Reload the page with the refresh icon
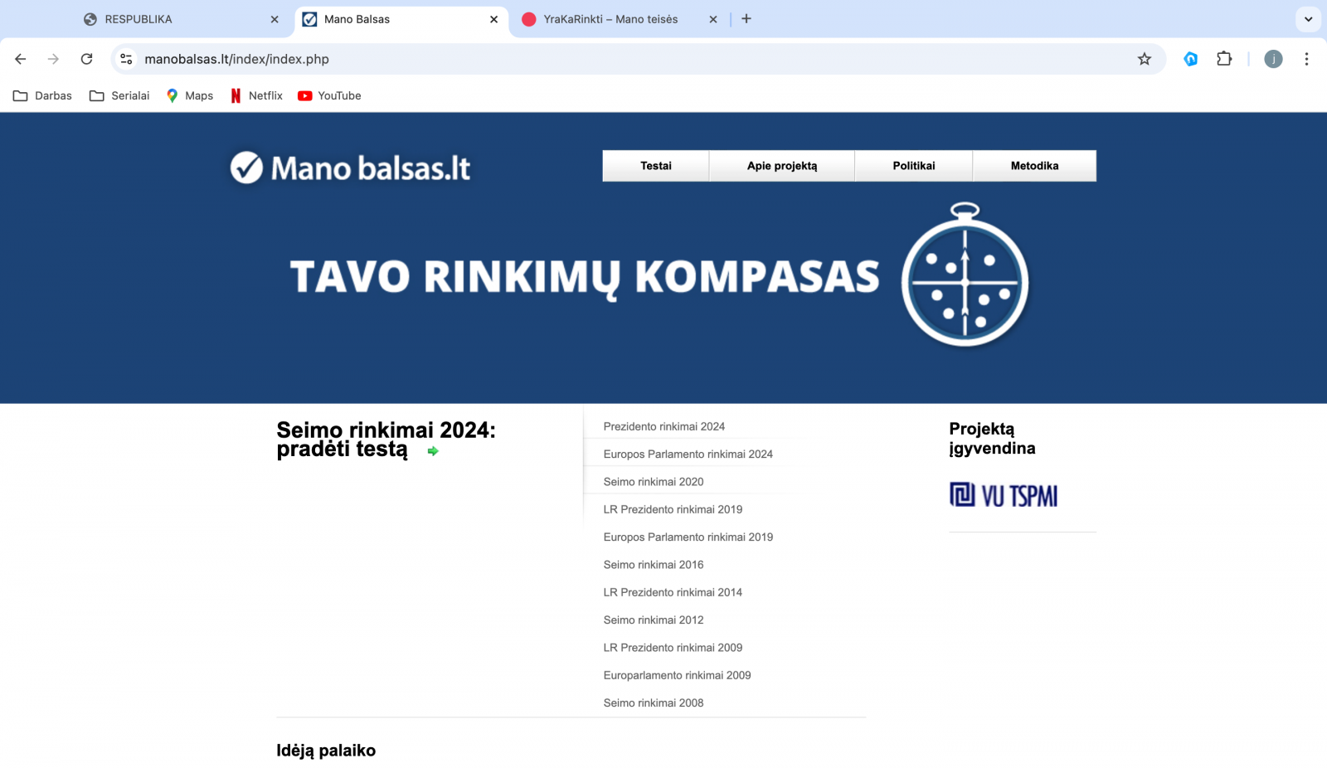1327x768 pixels. click(86, 59)
